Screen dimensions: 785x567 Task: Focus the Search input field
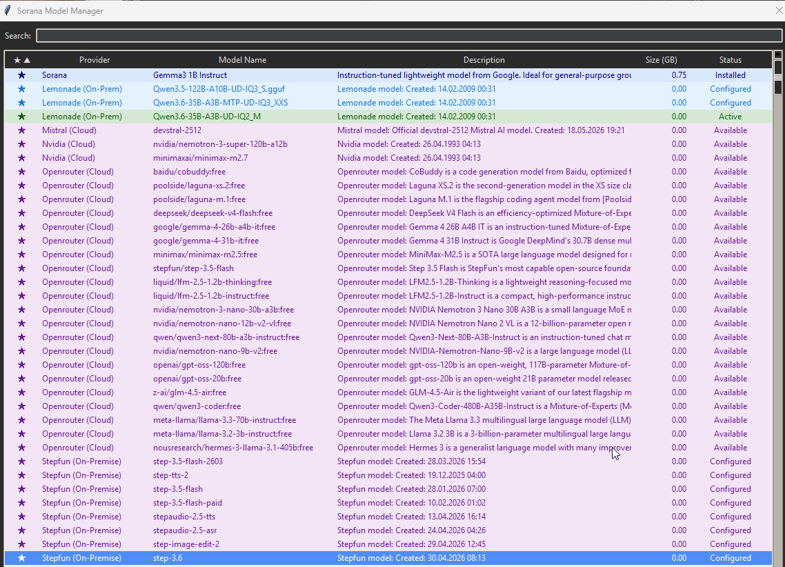point(409,36)
